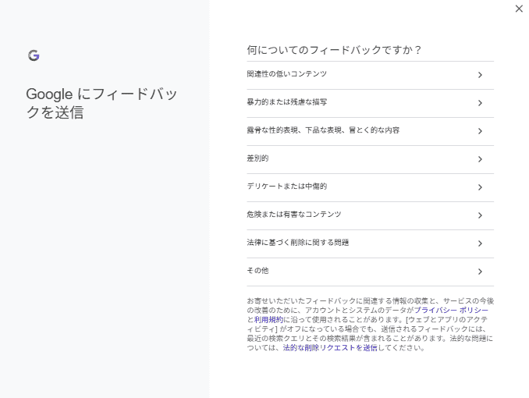Close the feedback dialog with the X

(519, 9)
